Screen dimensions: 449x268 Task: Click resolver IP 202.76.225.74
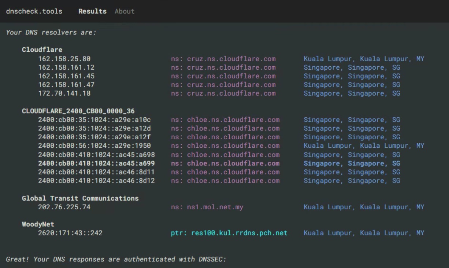[x=64, y=207]
